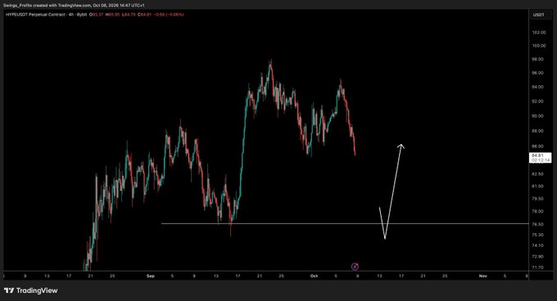Click the 88.00 price axis label
This screenshot has height=301, width=557.
[x=538, y=131]
